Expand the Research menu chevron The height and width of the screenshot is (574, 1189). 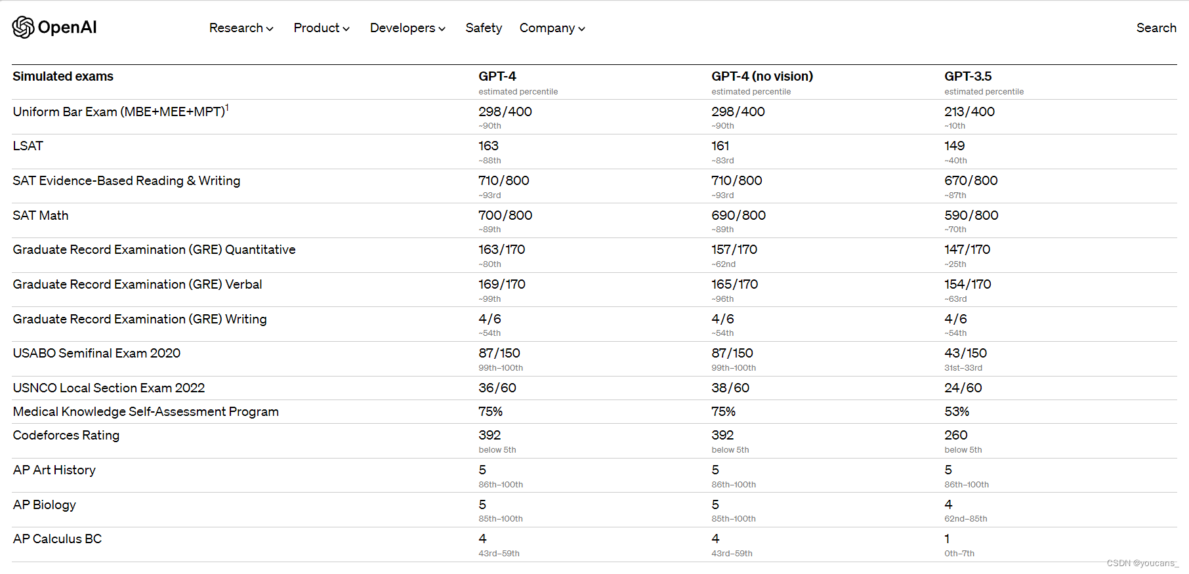pos(270,29)
